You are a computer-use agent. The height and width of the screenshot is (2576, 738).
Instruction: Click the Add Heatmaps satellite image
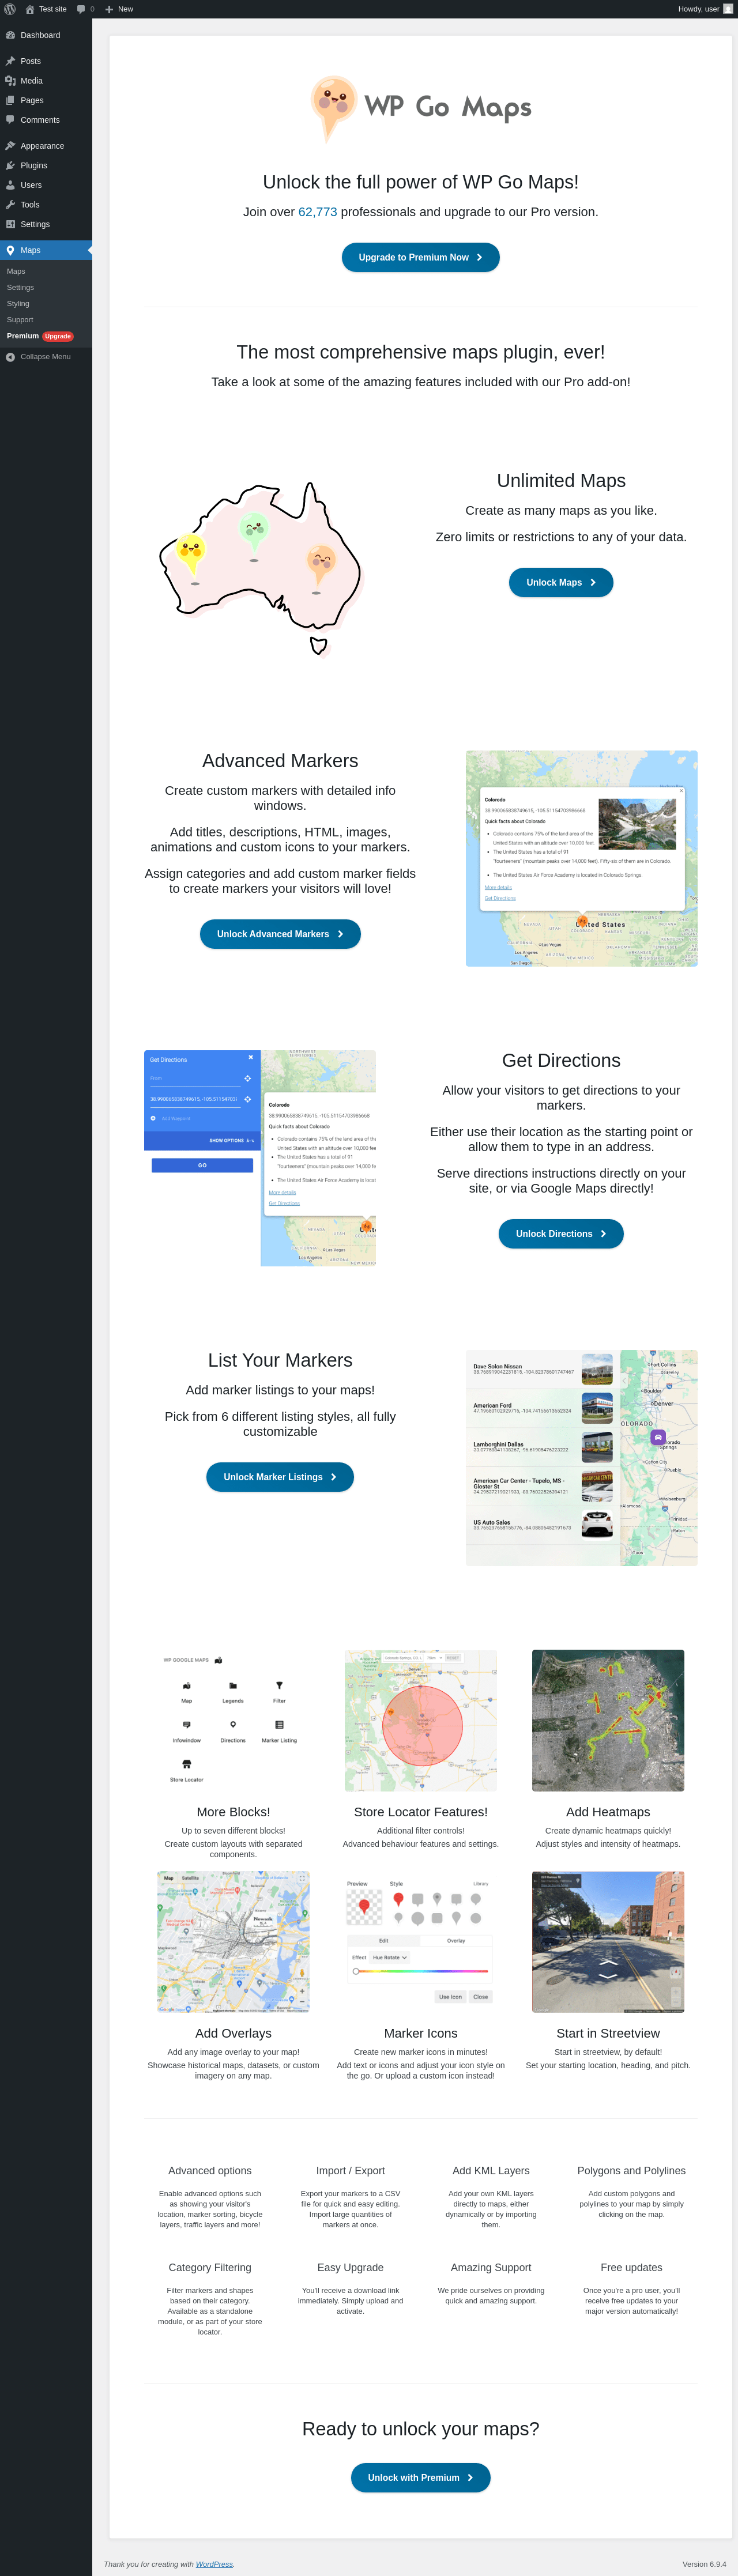click(608, 1720)
